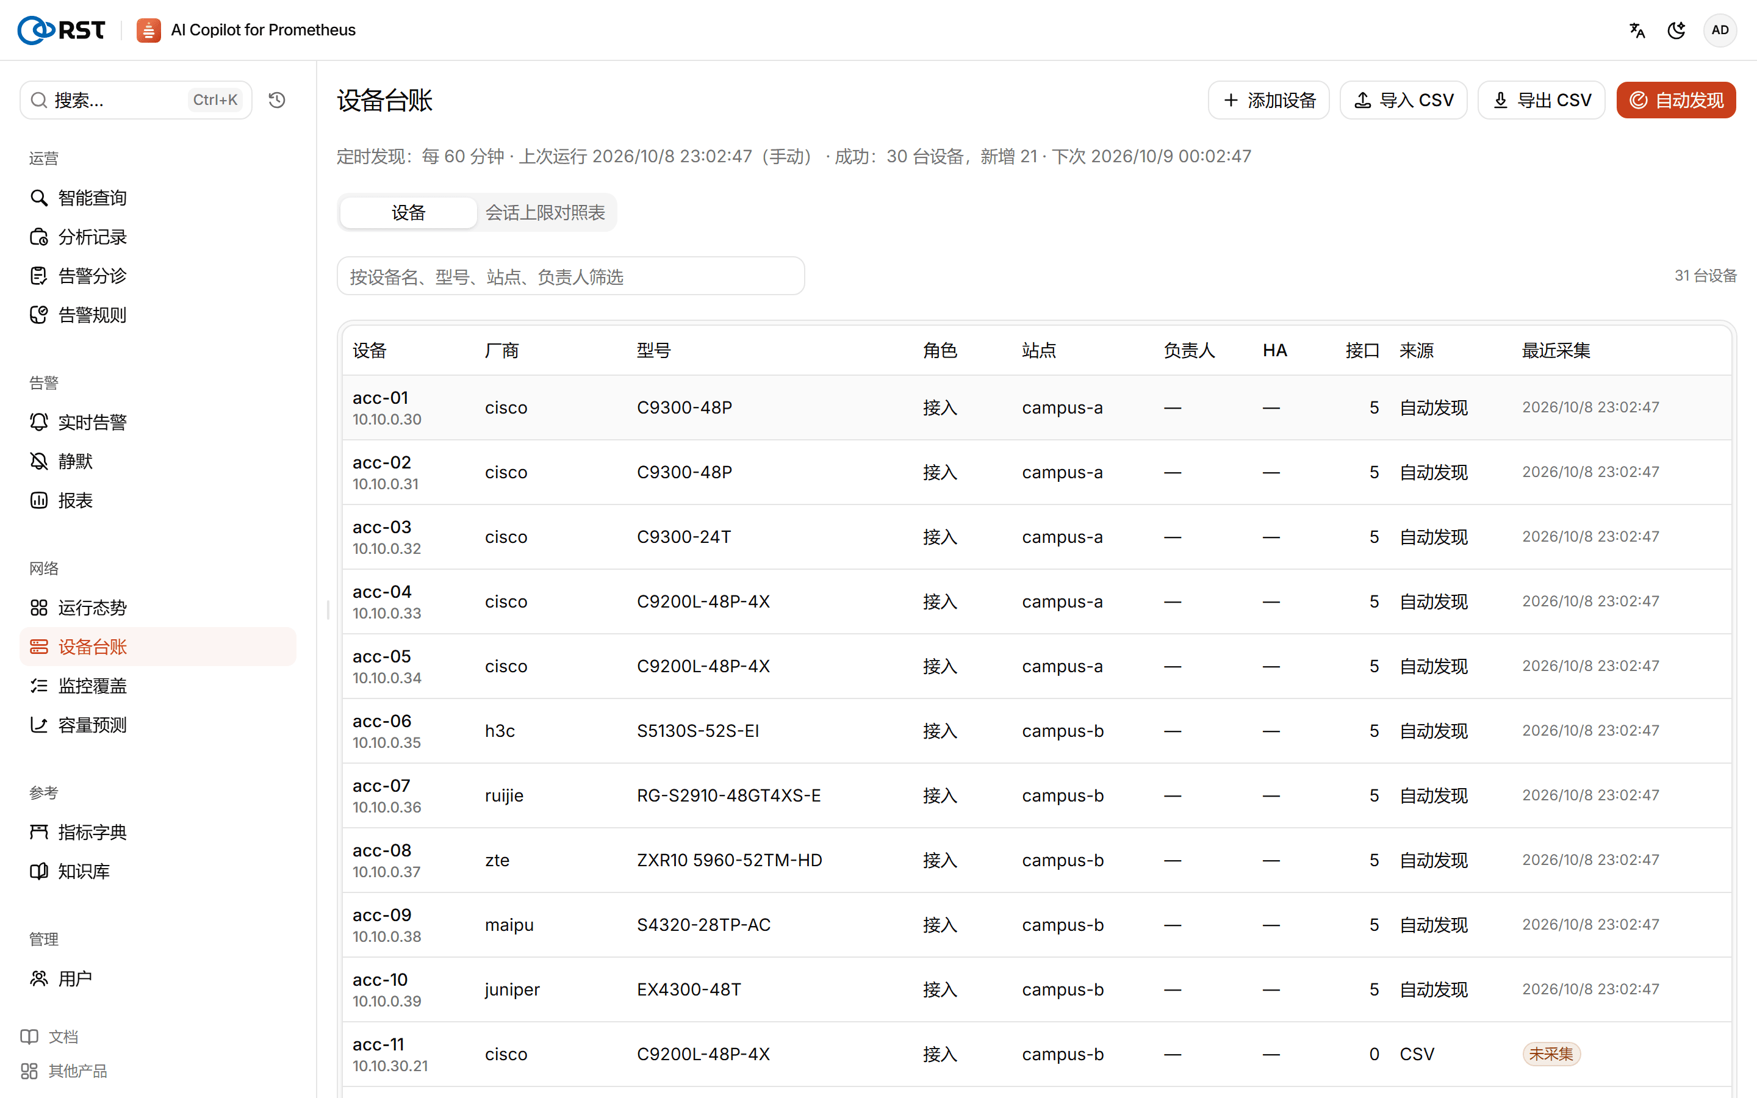Image resolution: width=1757 pixels, height=1098 pixels.
Task: Switch to 会话上限对照表 tab
Action: [x=545, y=213]
